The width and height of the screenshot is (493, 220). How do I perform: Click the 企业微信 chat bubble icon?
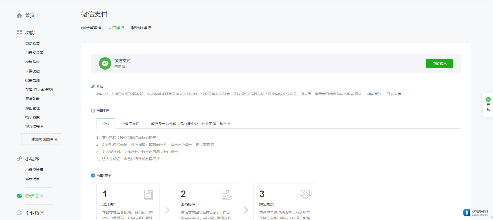(19, 213)
